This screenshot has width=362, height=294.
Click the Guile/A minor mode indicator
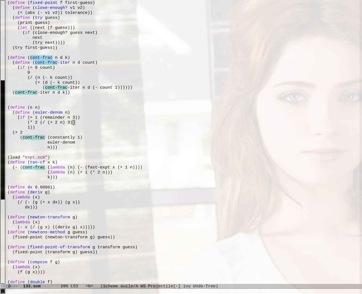(x=129, y=286)
